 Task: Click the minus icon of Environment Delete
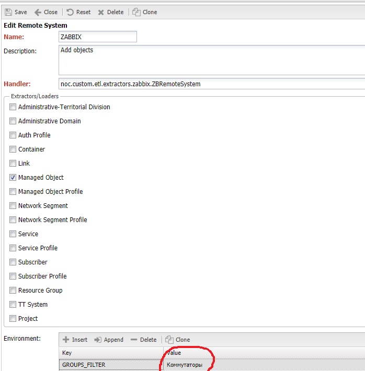pos(134,340)
